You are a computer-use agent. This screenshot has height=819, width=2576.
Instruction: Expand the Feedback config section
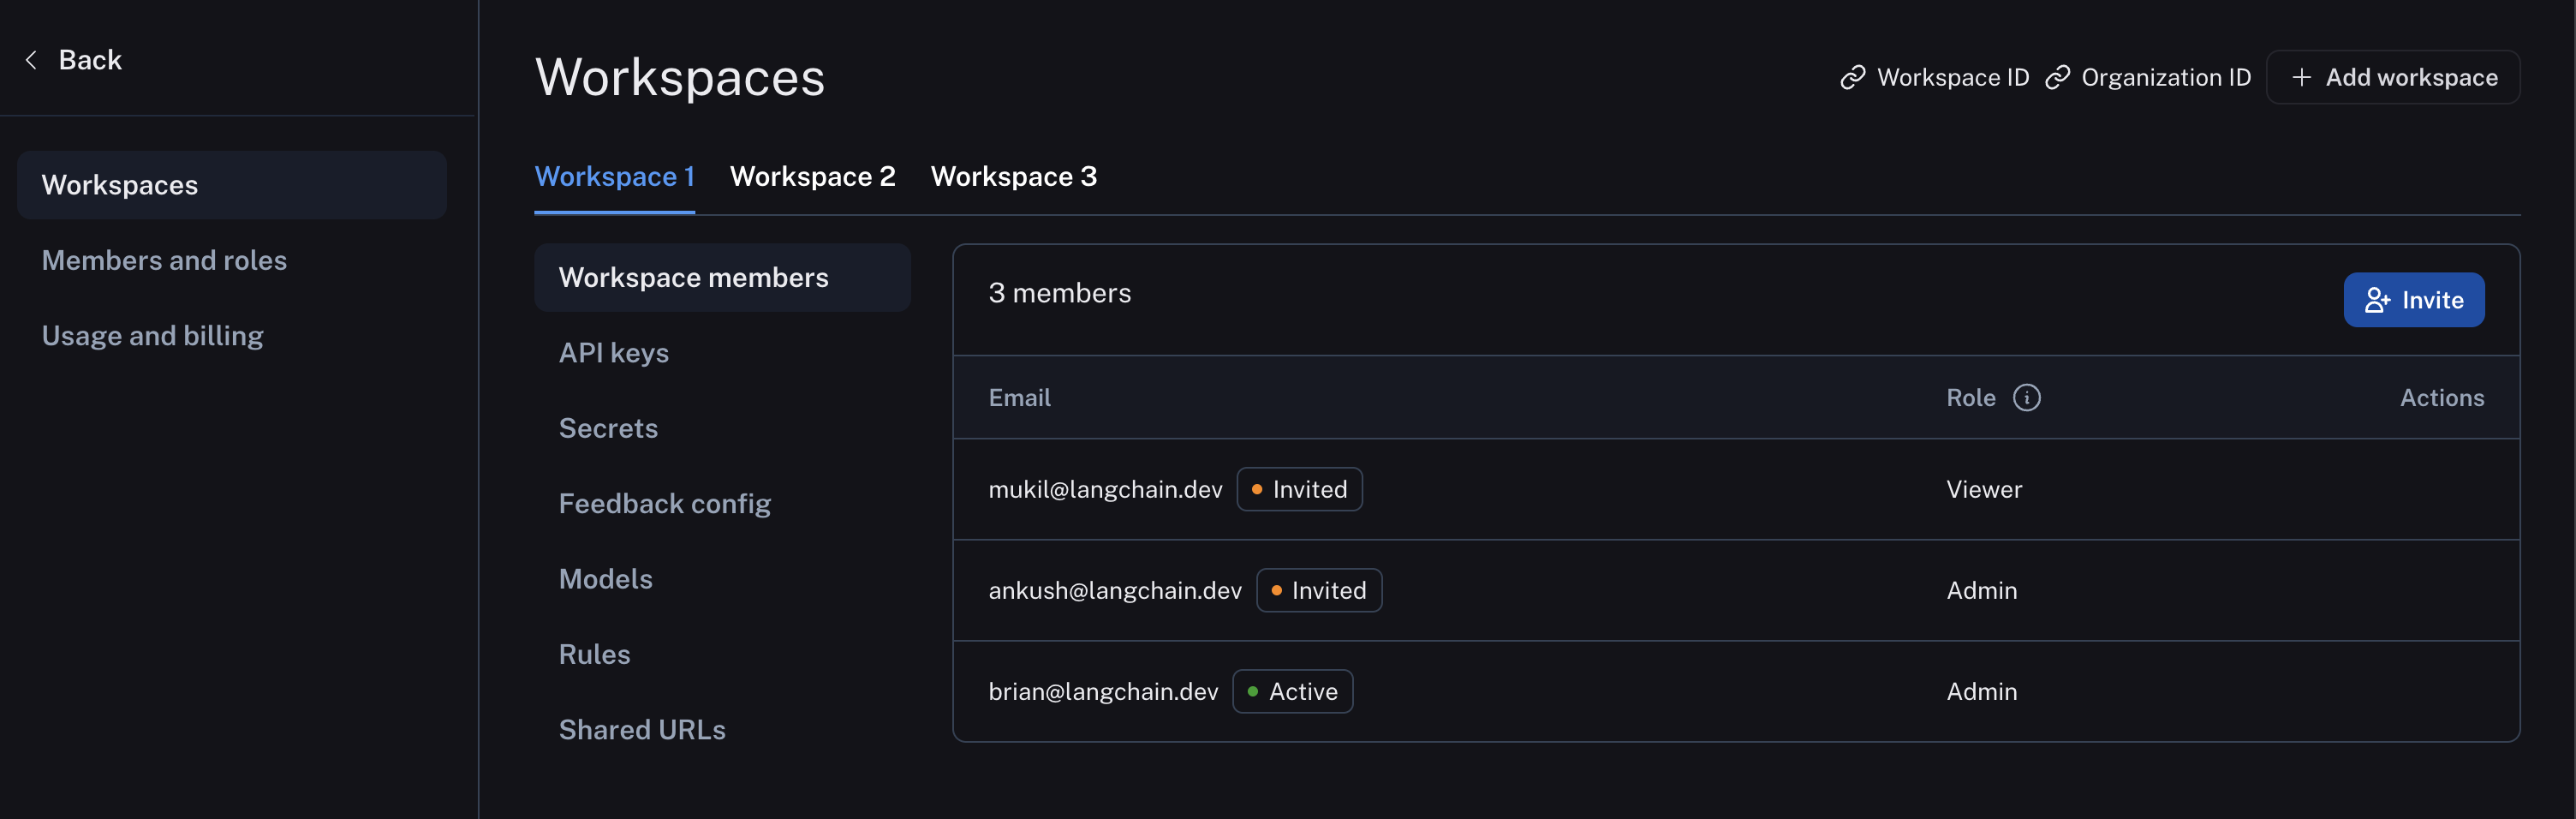tap(665, 503)
